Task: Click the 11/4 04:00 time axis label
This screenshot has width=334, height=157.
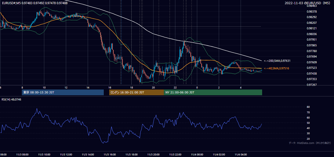Action: pyautogui.click(x=241, y=154)
